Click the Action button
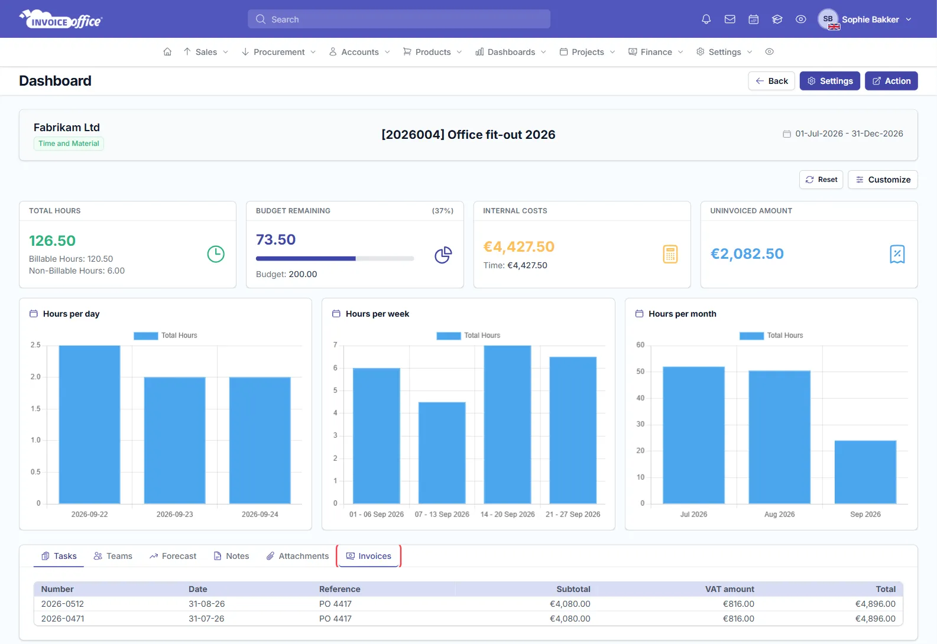The width and height of the screenshot is (937, 644). 891,81
